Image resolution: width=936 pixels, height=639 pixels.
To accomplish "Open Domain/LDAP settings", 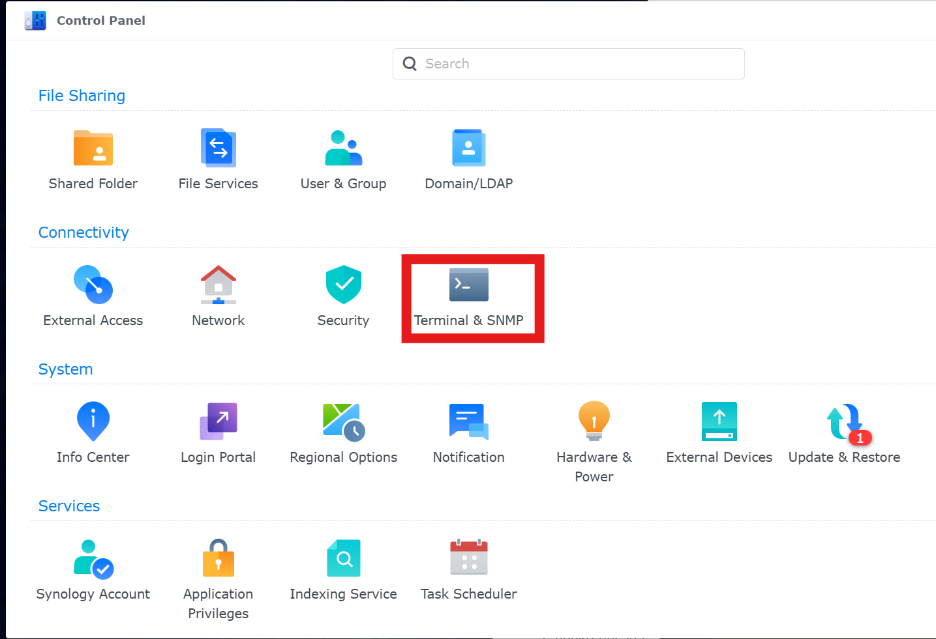I will pos(469,149).
